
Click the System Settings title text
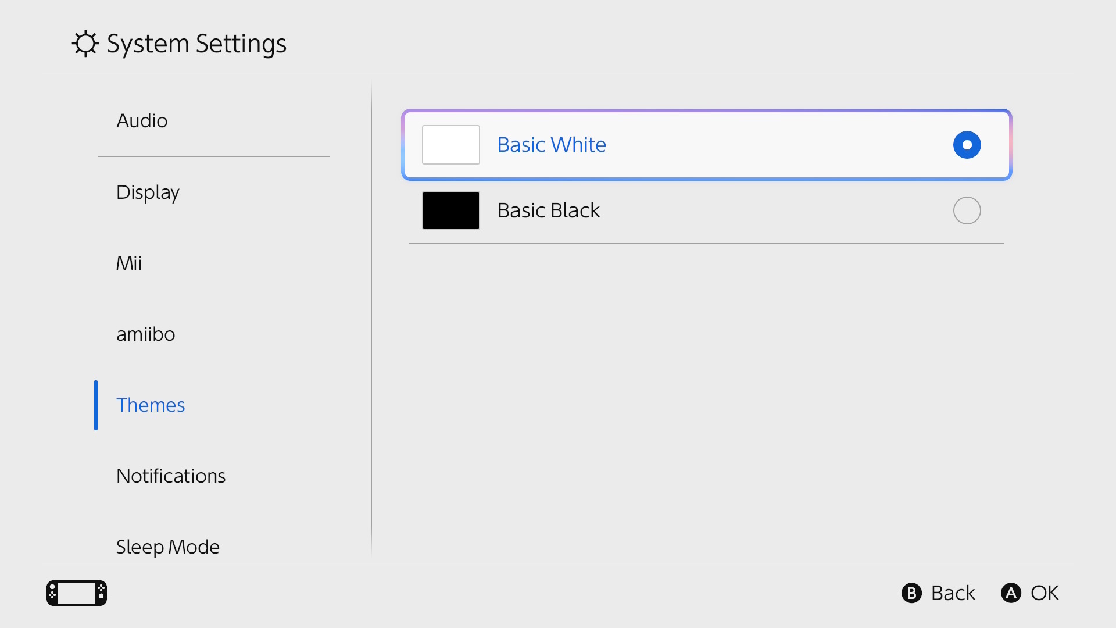point(196,44)
